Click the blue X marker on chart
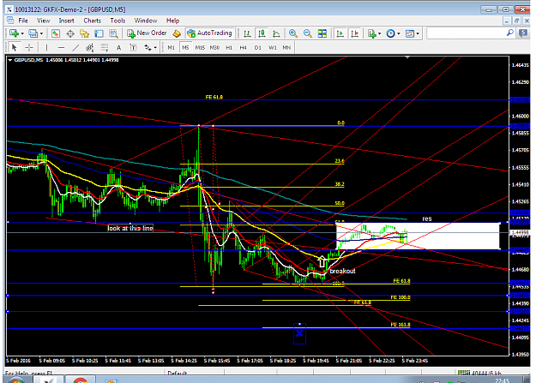The width and height of the screenshot is (536, 383). (299, 333)
